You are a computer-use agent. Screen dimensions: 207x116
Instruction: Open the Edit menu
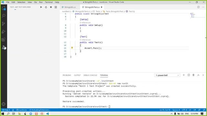pyautogui.click(x=13, y=2)
